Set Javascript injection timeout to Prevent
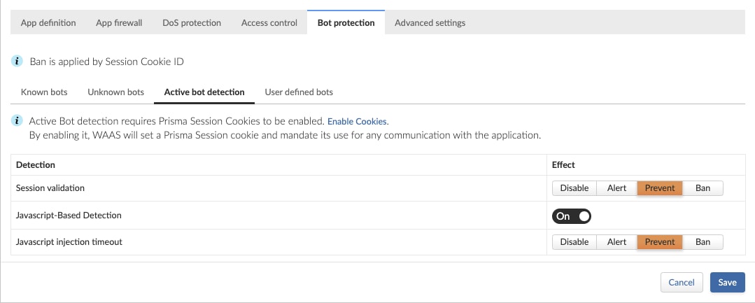This screenshot has height=303, width=755. (660, 242)
